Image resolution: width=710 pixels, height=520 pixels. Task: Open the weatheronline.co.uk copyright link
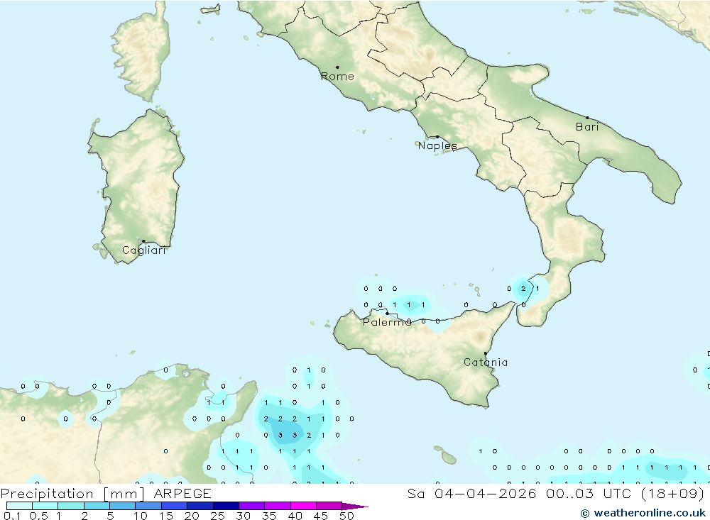tap(643, 513)
